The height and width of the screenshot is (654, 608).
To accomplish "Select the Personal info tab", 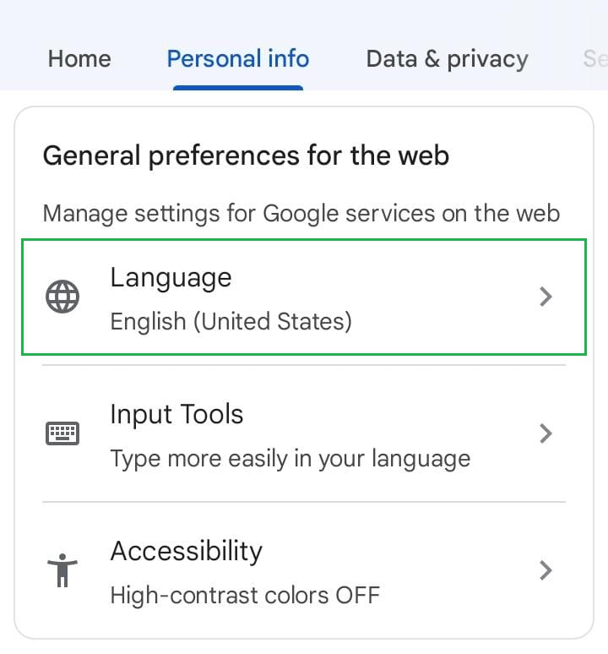I will point(238,59).
